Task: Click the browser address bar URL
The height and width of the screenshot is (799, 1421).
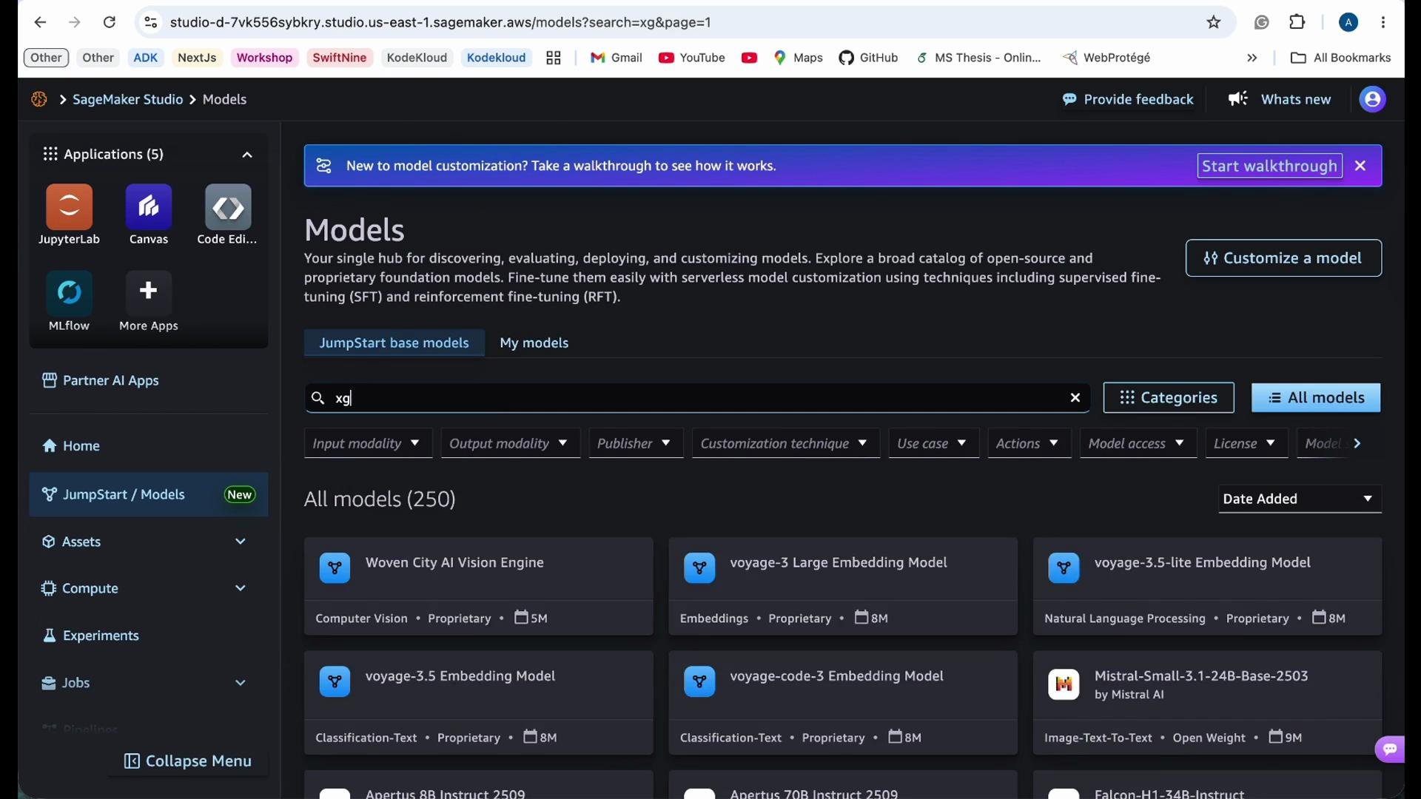Action: click(440, 22)
